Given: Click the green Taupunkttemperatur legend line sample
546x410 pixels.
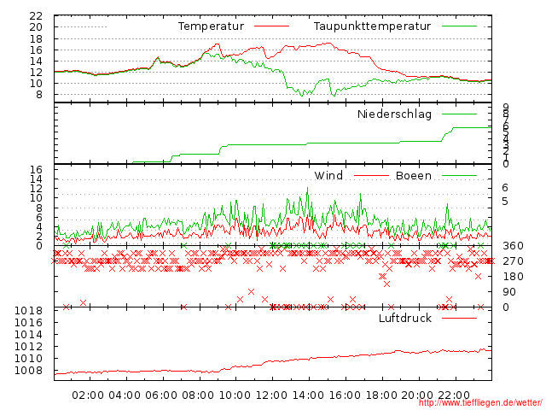Looking at the screenshot, I should [x=459, y=26].
